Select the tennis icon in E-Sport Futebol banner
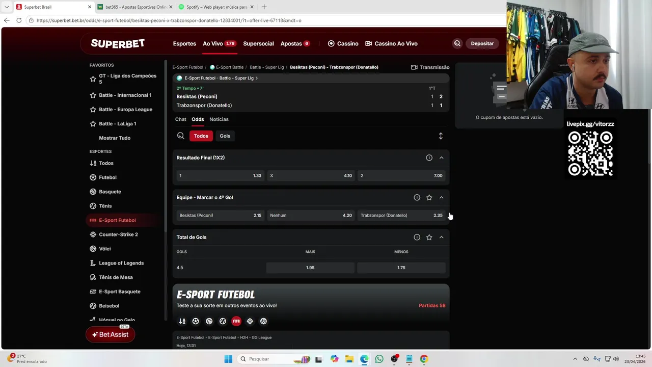This screenshot has height=367, width=652. tap(223, 321)
